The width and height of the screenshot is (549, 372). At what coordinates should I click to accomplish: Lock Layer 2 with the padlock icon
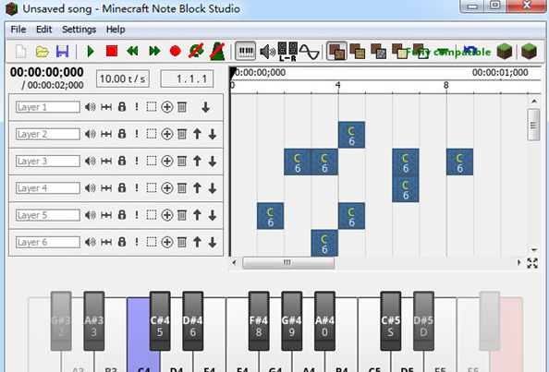coord(122,134)
